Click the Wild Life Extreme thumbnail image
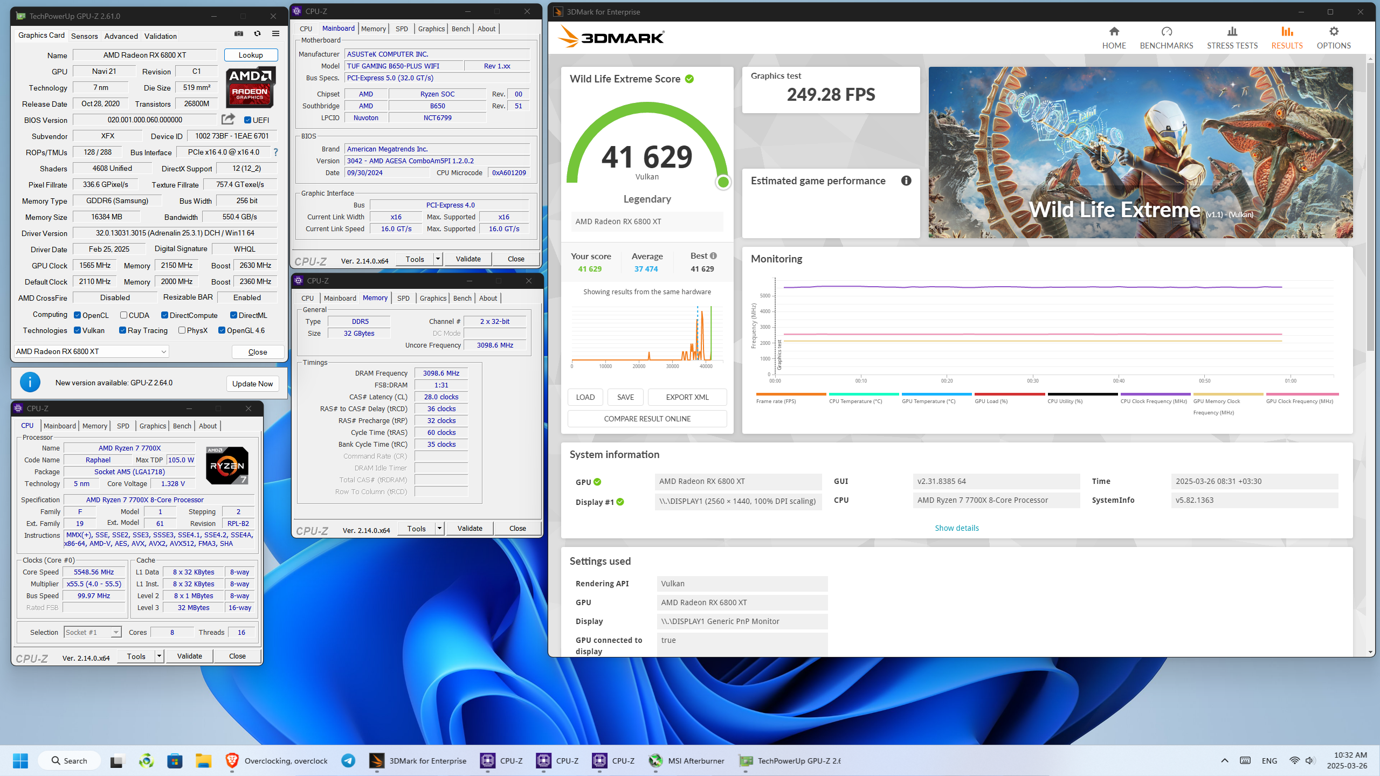The height and width of the screenshot is (776, 1380). (x=1140, y=153)
